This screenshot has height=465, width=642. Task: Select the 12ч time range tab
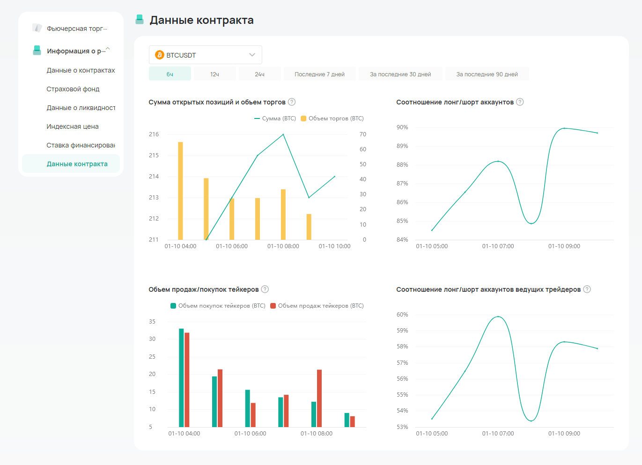pyautogui.click(x=214, y=74)
